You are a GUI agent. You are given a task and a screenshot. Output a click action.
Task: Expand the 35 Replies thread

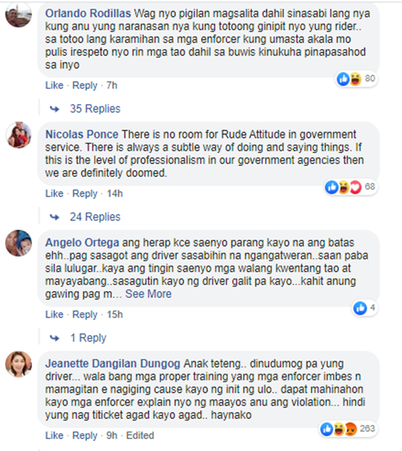coord(95,109)
